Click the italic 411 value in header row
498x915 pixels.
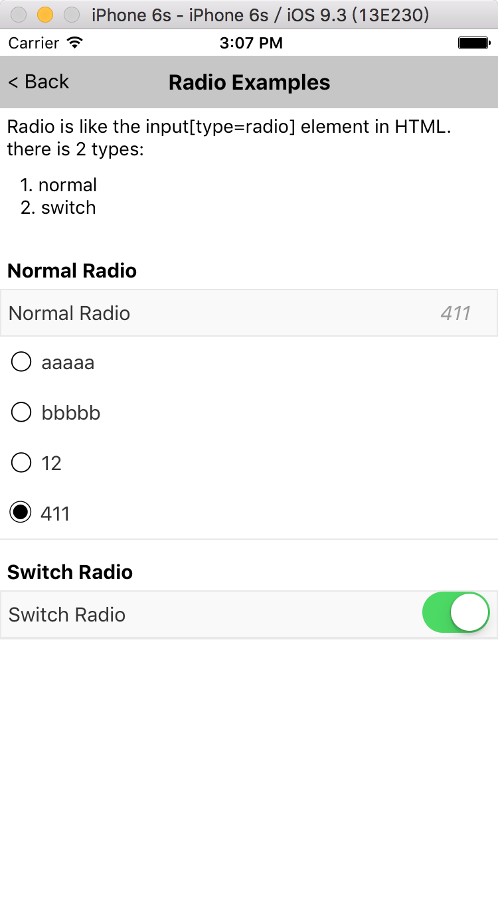tap(456, 313)
